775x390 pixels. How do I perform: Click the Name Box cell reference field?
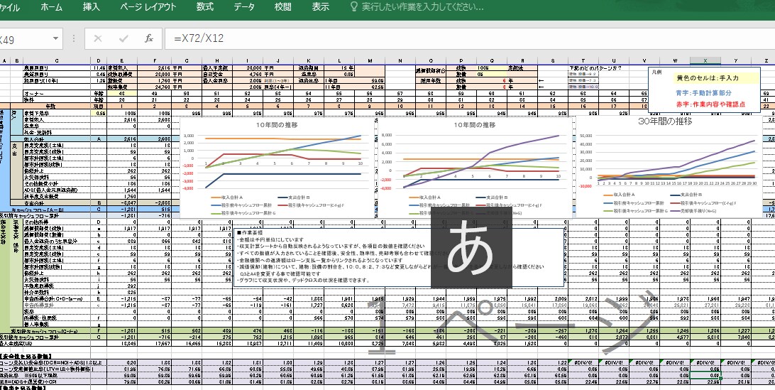coord(25,38)
